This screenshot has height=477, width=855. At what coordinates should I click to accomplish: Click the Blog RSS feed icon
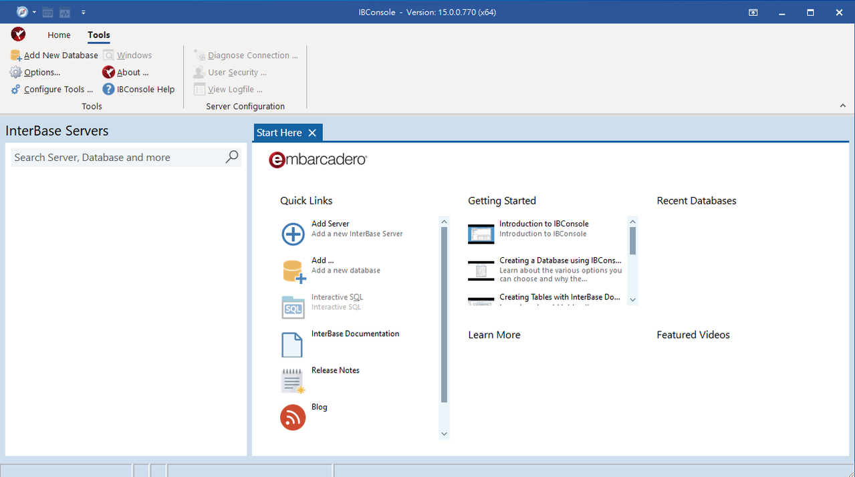pos(293,418)
